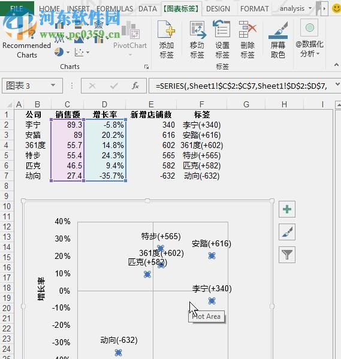
Task: Open the Charts group dialog launcher
Action: click(x=146, y=67)
